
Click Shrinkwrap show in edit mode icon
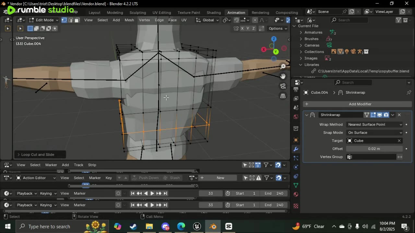(373, 115)
